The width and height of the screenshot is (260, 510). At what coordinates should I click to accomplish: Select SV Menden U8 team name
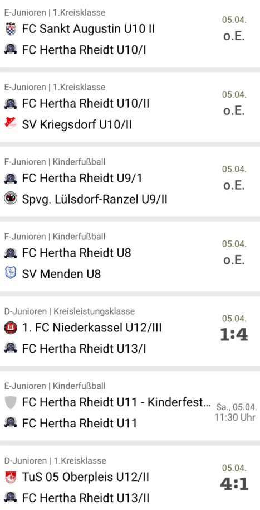tap(61, 274)
